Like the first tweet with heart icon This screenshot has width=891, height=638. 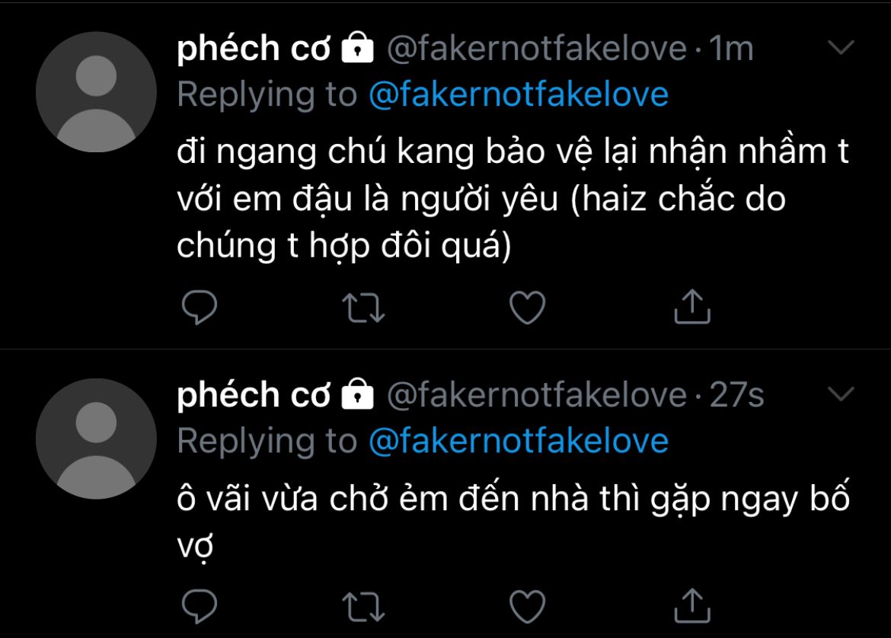tap(527, 308)
